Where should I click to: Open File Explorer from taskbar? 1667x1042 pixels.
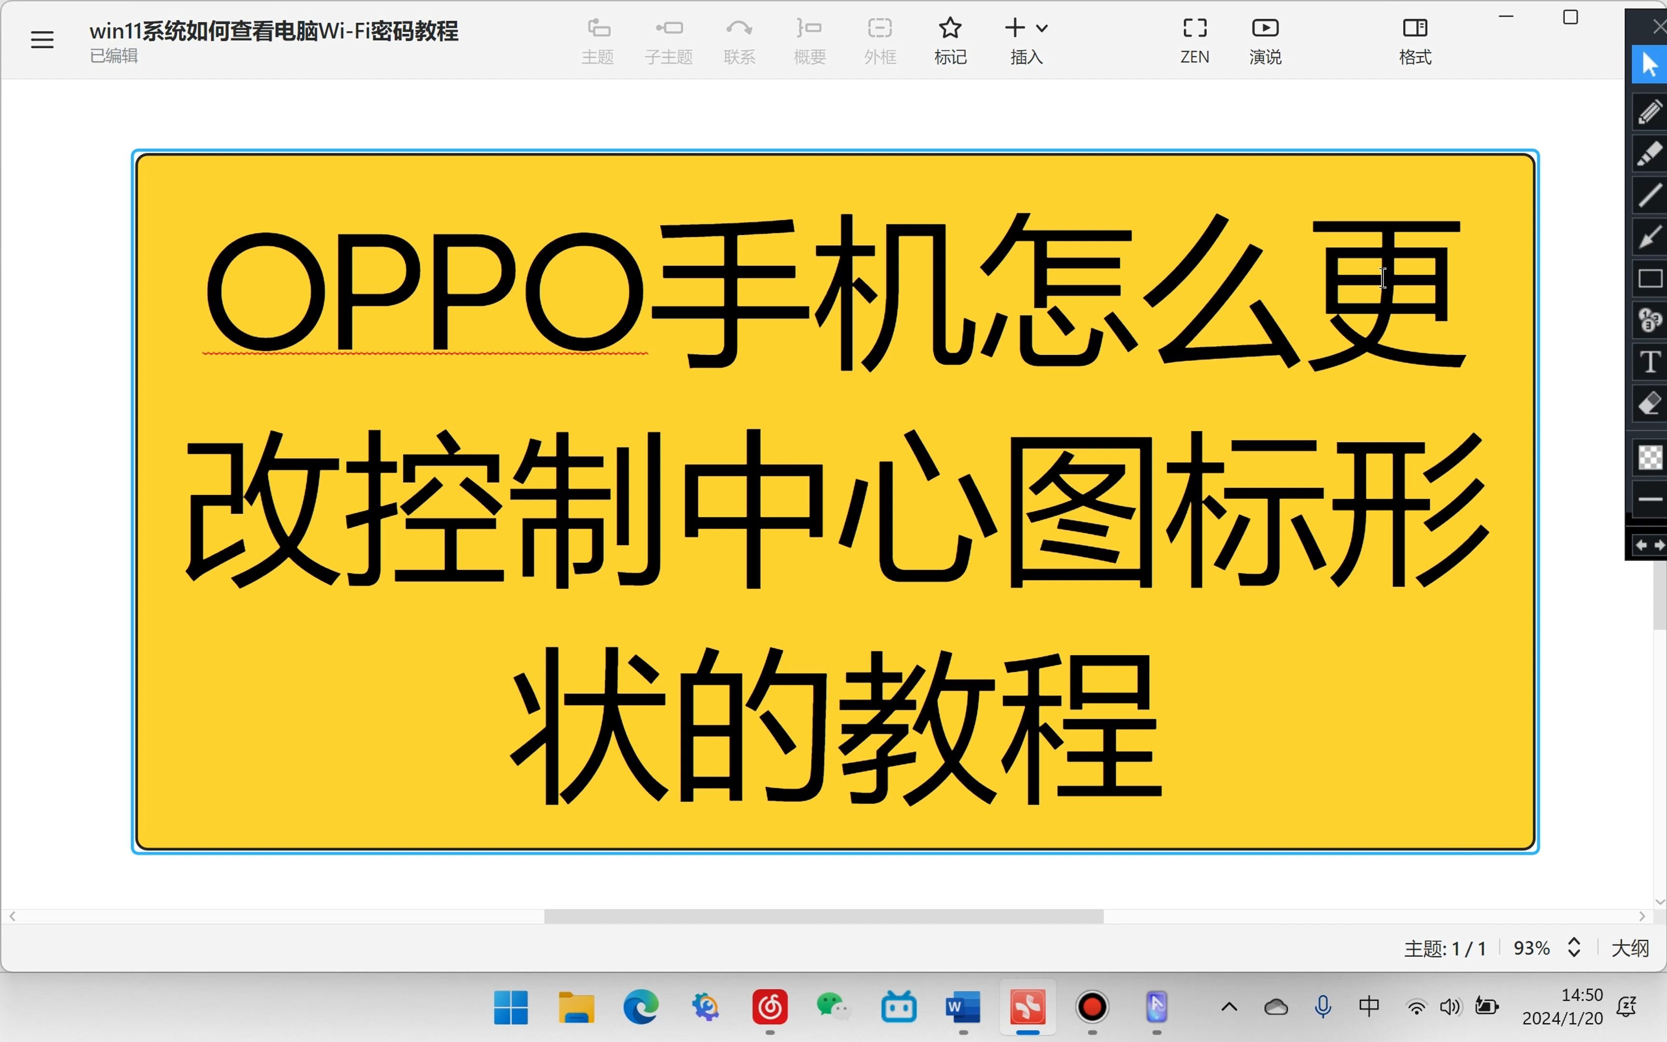click(x=576, y=1008)
